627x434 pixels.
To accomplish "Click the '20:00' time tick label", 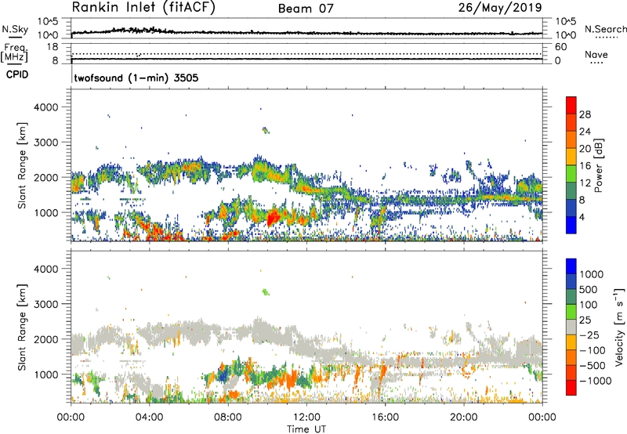I will pyautogui.click(x=463, y=418).
